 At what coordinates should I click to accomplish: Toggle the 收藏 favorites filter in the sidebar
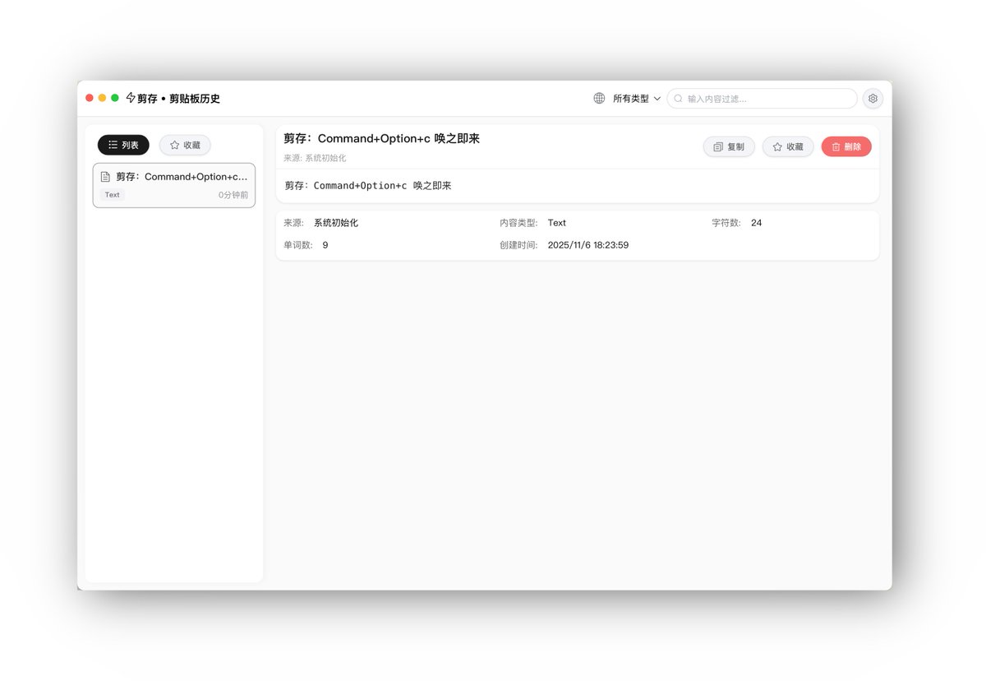(185, 145)
